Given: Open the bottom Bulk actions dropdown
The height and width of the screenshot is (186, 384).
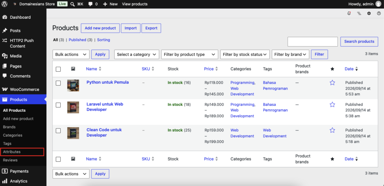Looking at the screenshot, I should pyautogui.click(x=71, y=174).
